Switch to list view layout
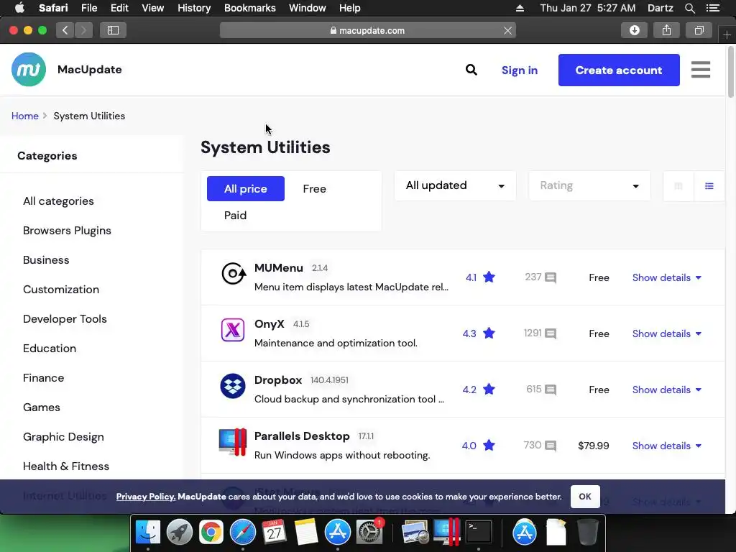 point(709,186)
